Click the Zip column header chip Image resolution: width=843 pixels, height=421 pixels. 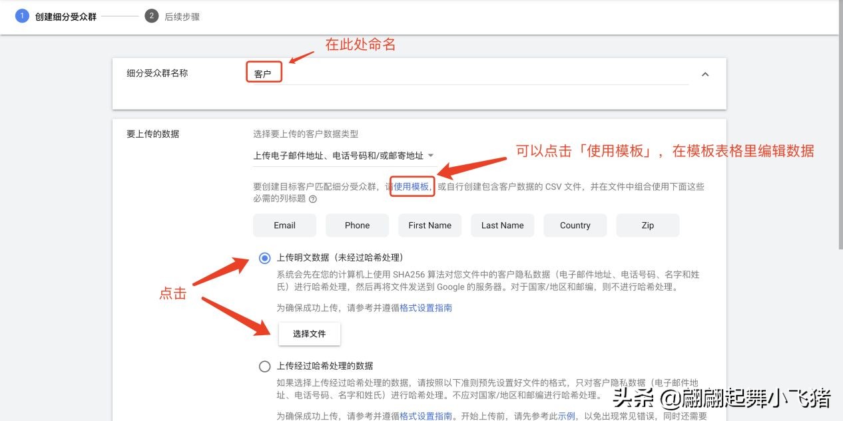[647, 225]
